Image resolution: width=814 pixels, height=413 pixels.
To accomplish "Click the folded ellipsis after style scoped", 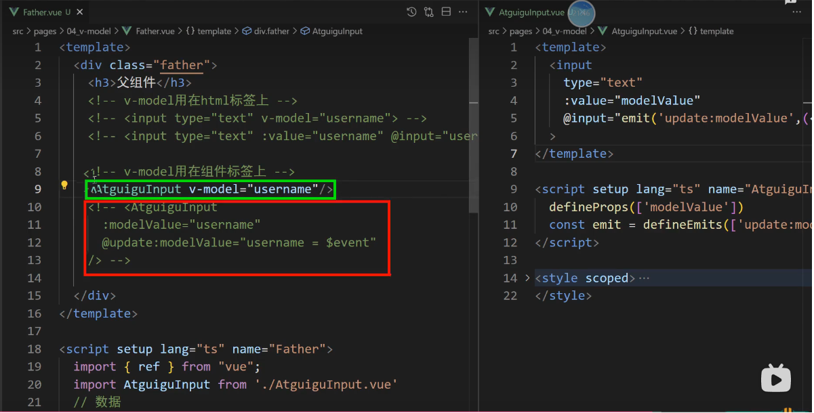I will coord(644,278).
